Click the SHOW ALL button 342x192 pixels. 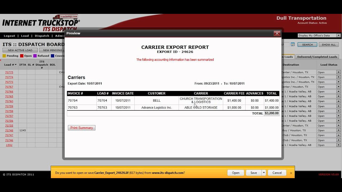point(329,45)
